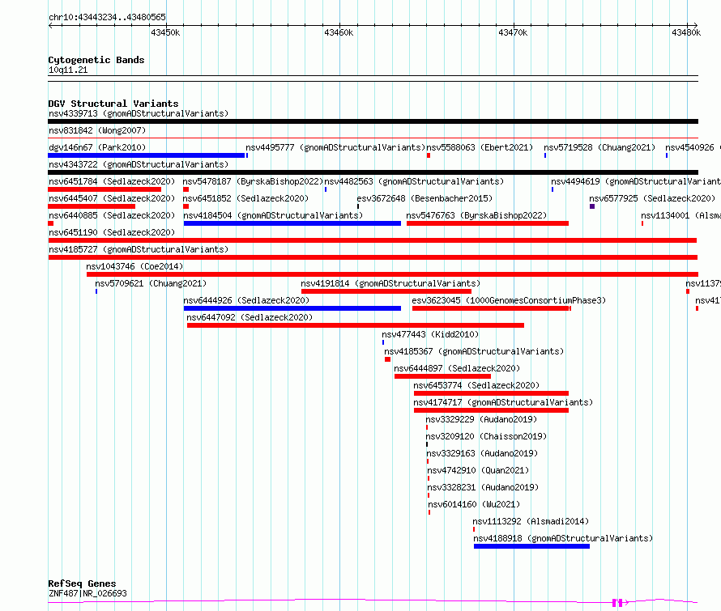
Task: Click the RefSeq Genes track title
Action: (x=82, y=583)
